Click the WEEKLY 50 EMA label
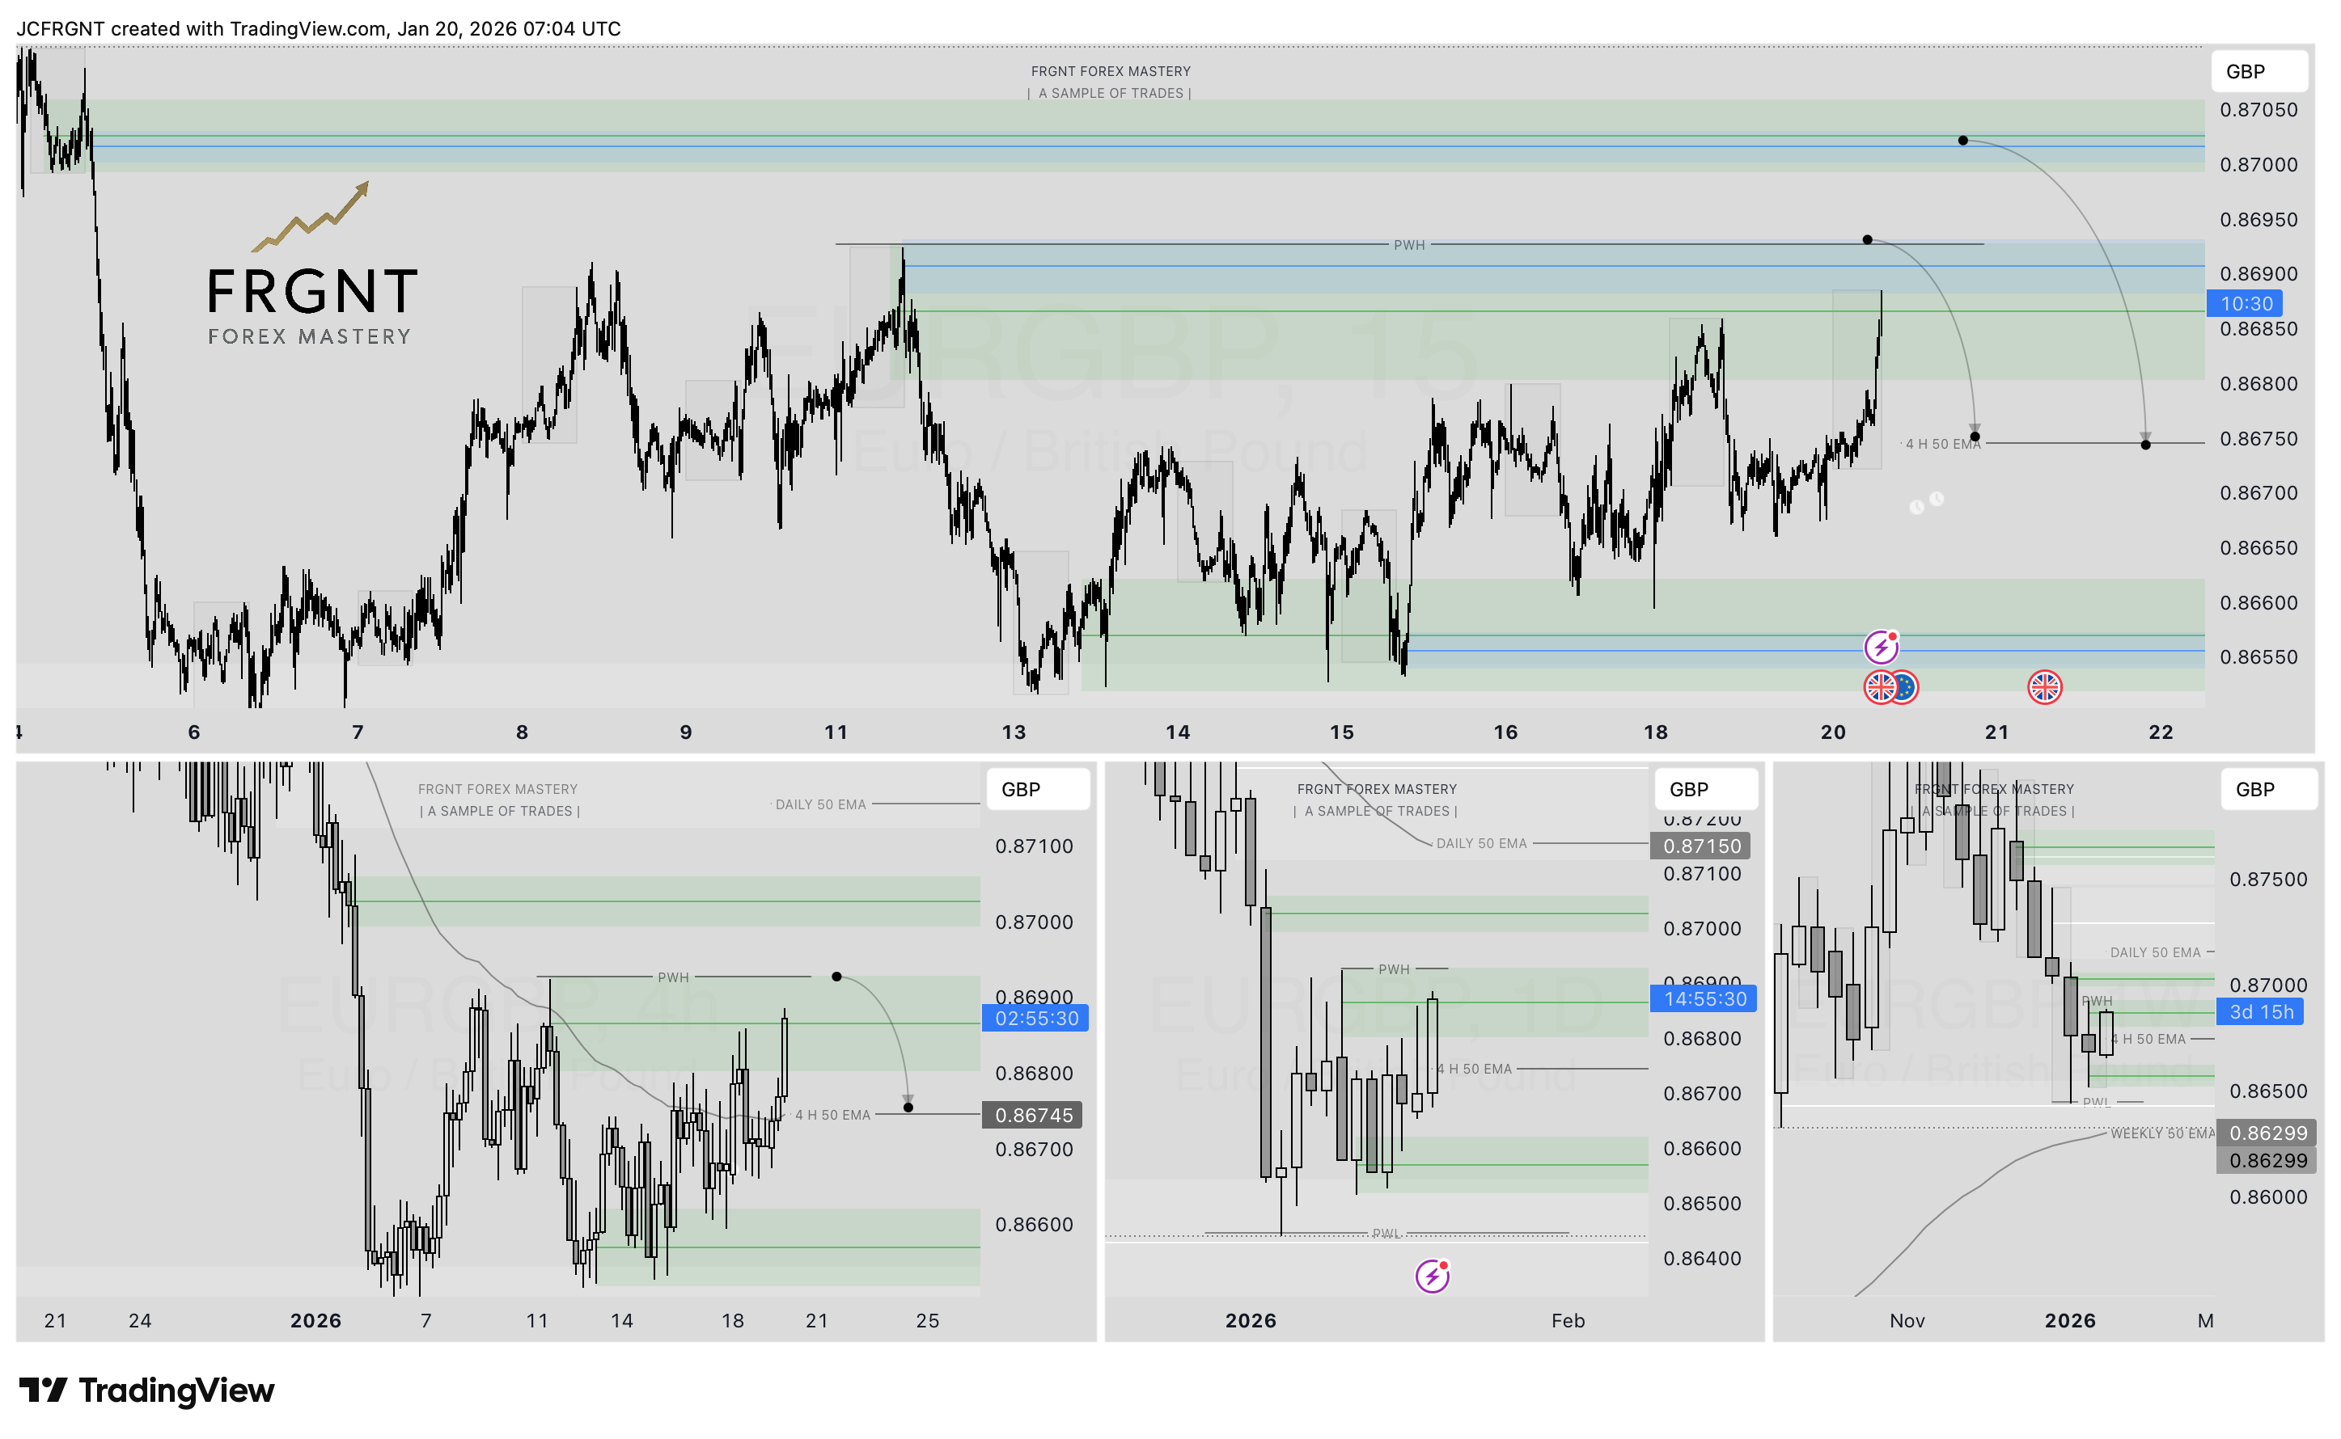 [x=2162, y=1133]
